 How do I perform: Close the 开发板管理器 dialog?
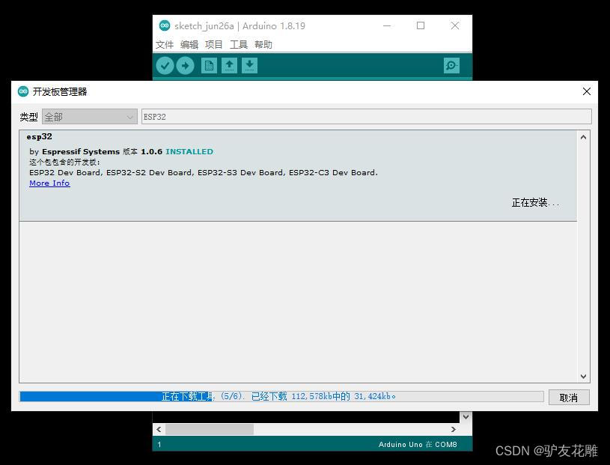587,91
